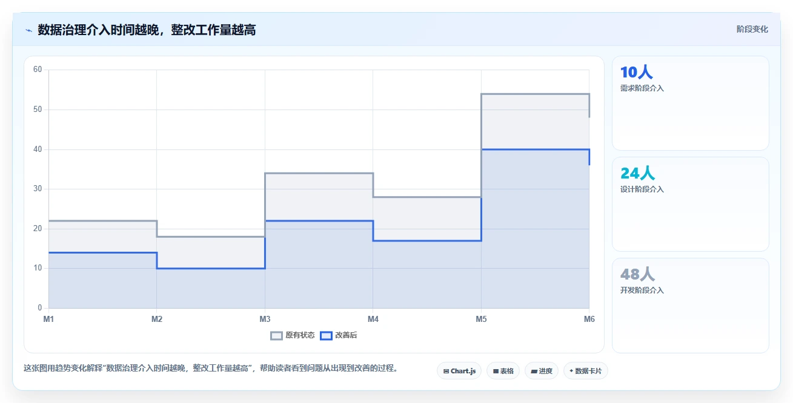Toggle the 改善后 legend swatch
793x403 pixels.
pos(326,336)
